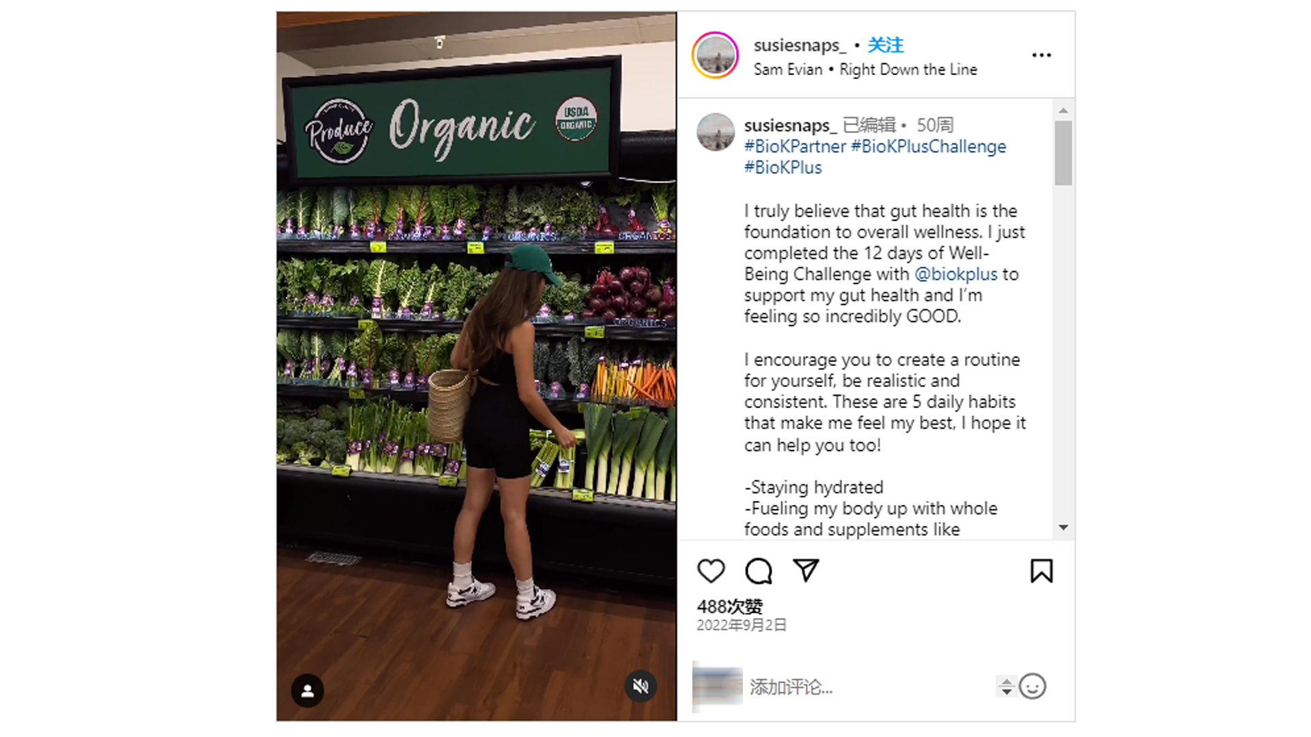Image resolution: width=1311 pixels, height=737 pixels.
Task: Click stepper arrows beside comment field
Action: 1006,687
